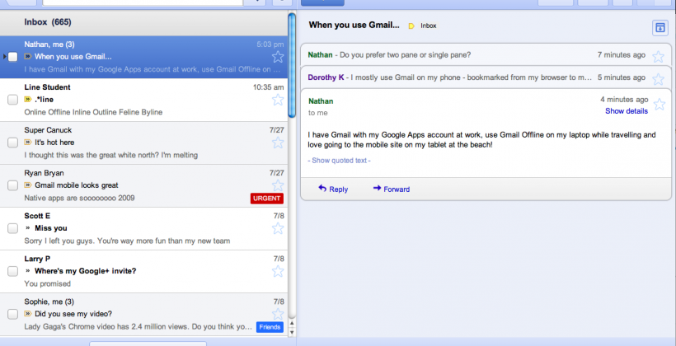The height and width of the screenshot is (346, 676).
Task: Click 'Online Offline Inline Outline Feline Byline' snippet
Action: pyautogui.click(x=93, y=112)
